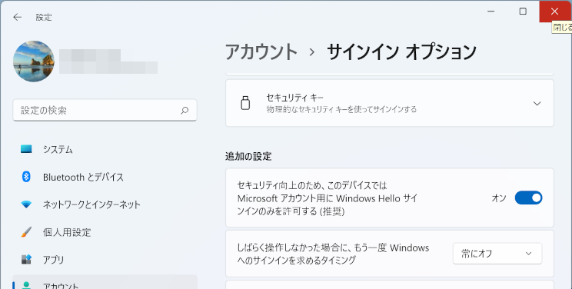
Task: Minimize the Settings window
Action: point(491,12)
